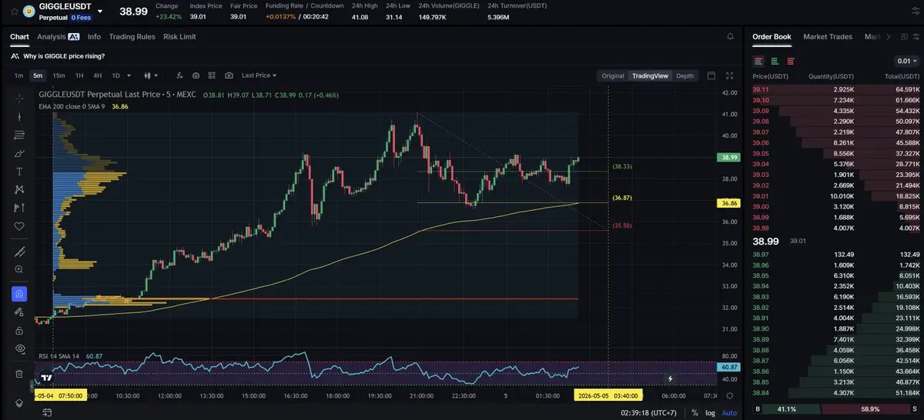Show both buy and sell orders view
This screenshot has width=924, height=420.
(x=758, y=61)
